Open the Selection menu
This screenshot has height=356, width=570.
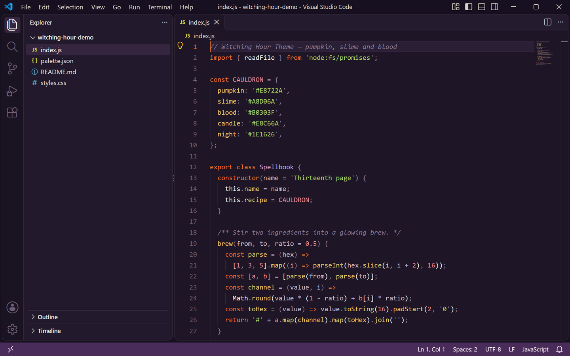coord(70,7)
